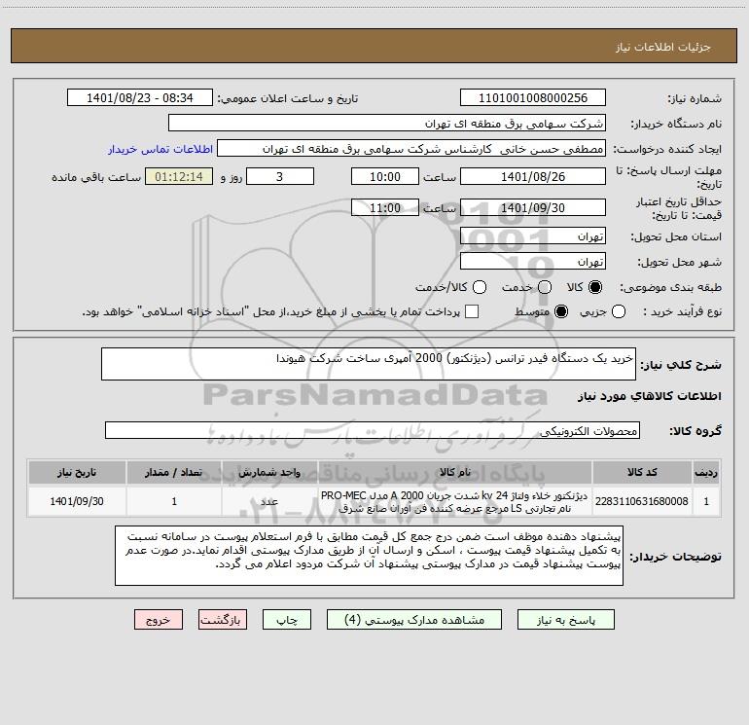
Task: Click the شماره نیاز field 1101001008000256
Action: point(533,98)
